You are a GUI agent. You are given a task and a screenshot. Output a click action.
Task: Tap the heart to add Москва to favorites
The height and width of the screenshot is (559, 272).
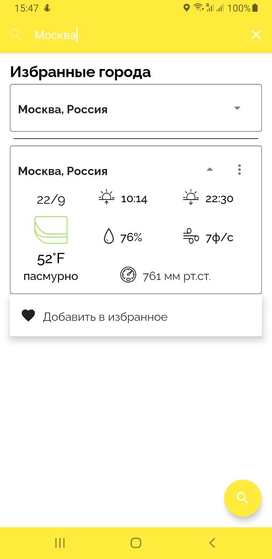28,315
